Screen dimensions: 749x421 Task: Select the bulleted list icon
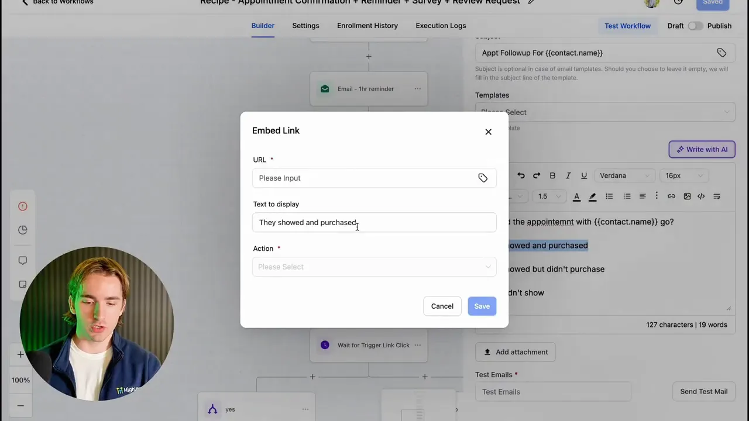pyautogui.click(x=610, y=196)
